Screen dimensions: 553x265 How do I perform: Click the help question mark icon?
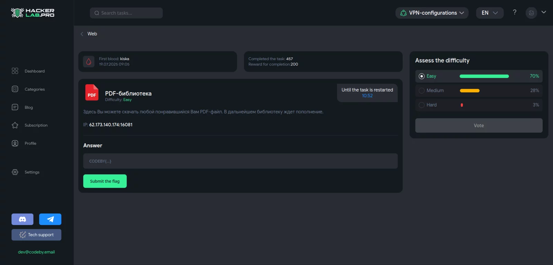point(515,12)
